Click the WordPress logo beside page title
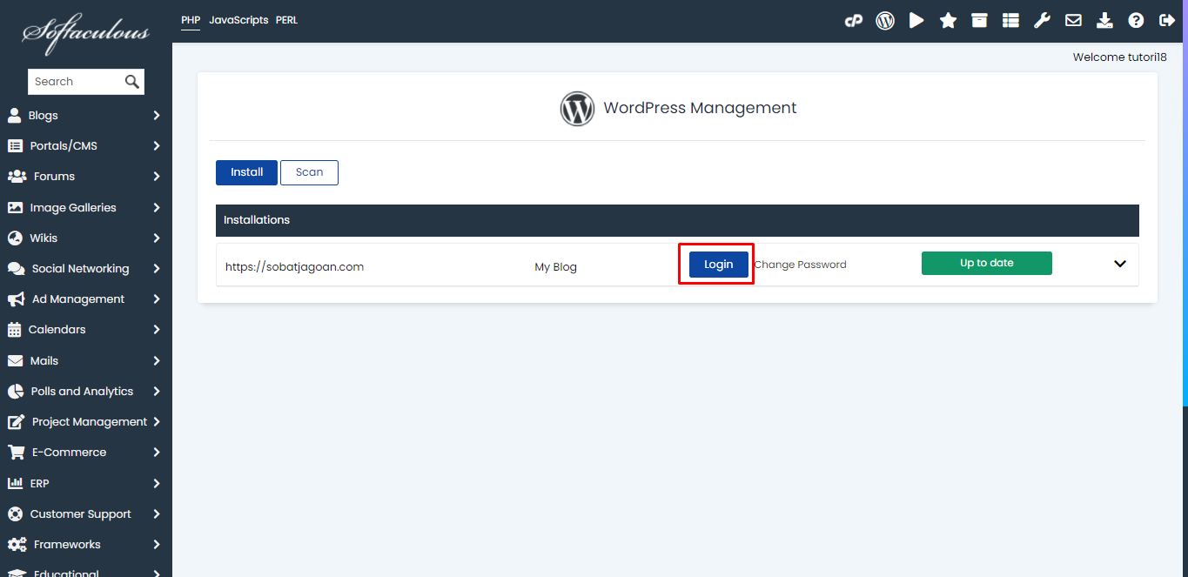The width and height of the screenshot is (1188, 577). [x=577, y=109]
